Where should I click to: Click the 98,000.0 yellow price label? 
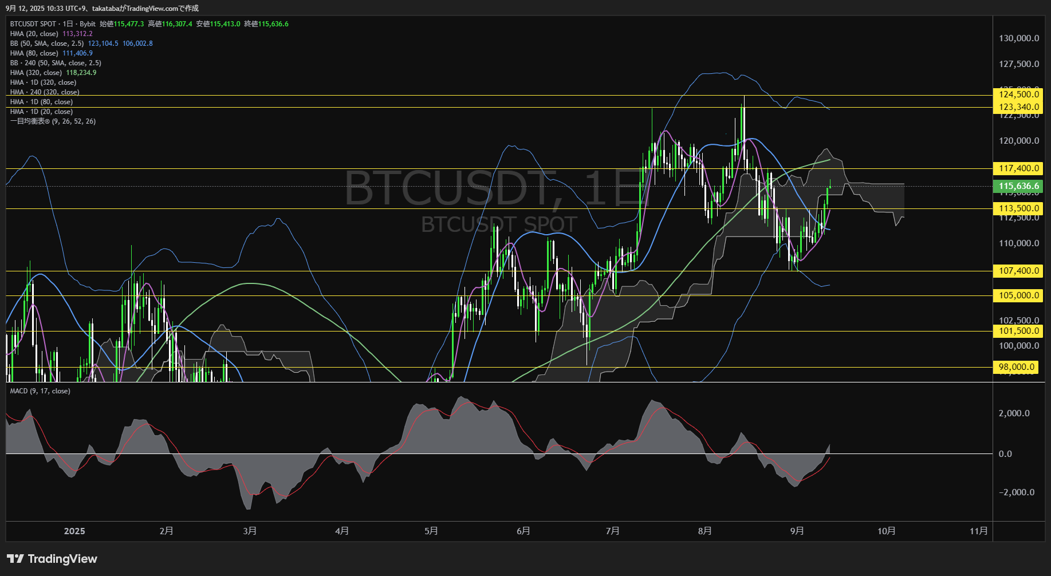click(1017, 367)
